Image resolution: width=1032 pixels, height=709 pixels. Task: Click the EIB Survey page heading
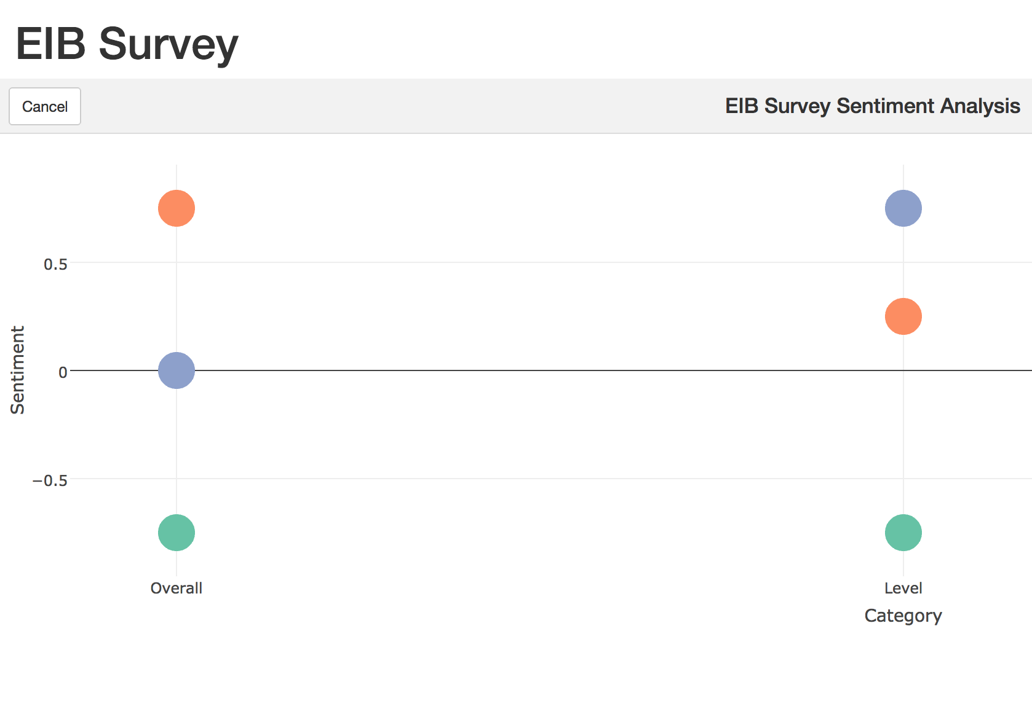click(127, 44)
